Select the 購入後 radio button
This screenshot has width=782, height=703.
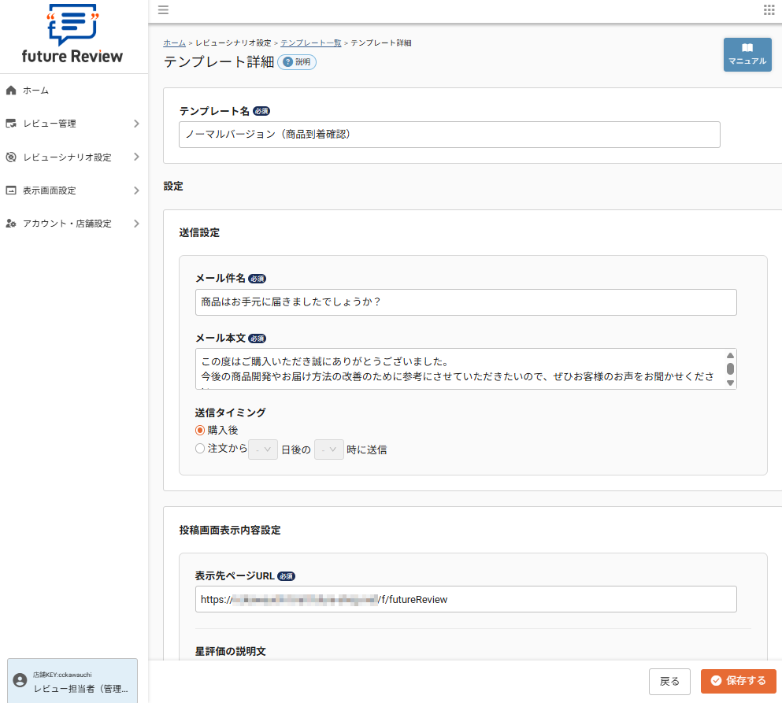coord(200,430)
